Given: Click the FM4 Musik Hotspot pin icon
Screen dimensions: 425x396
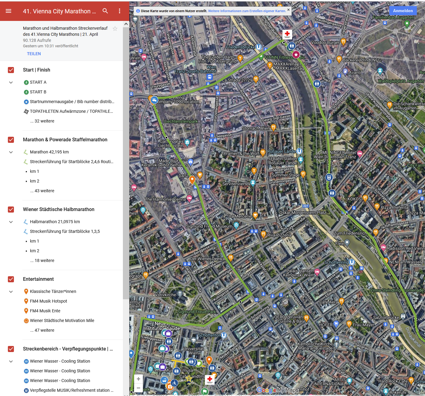Looking at the screenshot, I should [x=26, y=301].
